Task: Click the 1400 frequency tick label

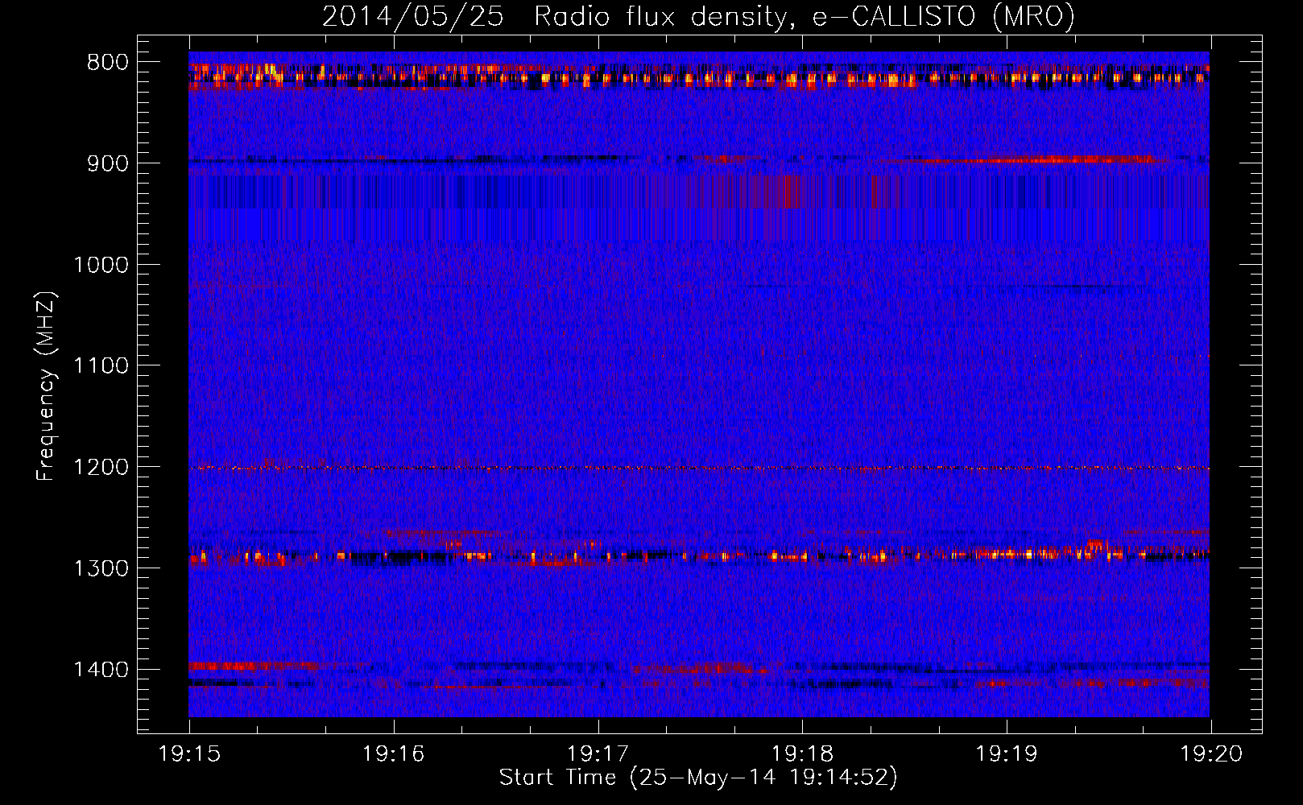Action: click(x=101, y=670)
